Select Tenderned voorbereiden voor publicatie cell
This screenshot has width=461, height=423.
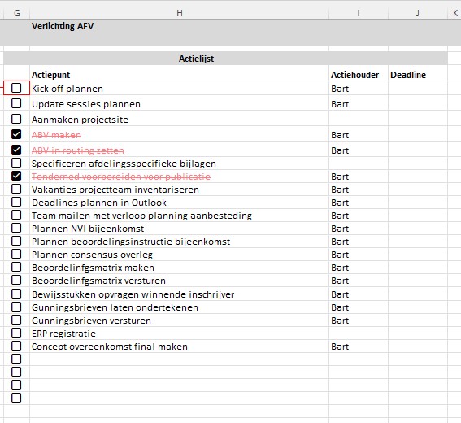tap(180, 177)
